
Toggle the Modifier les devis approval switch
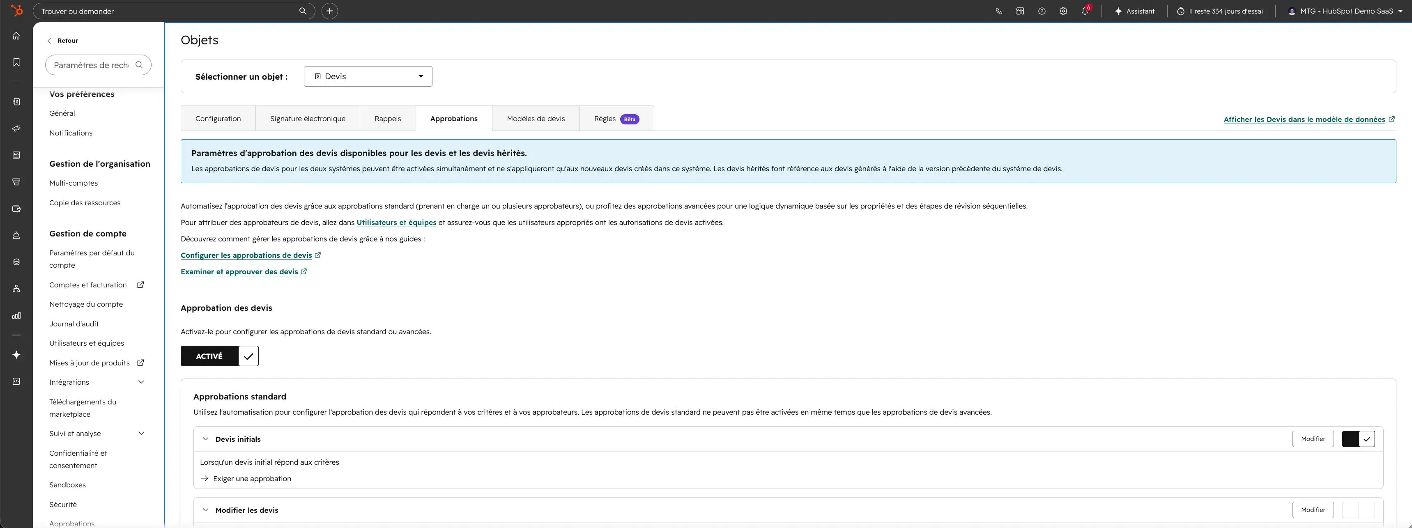pyautogui.click(x=1358, y=510)
